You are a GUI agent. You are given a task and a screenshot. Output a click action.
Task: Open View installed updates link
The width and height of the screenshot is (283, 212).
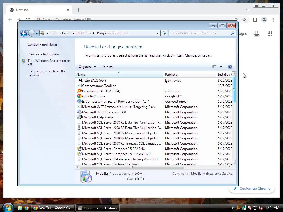(x=44, y=54)
